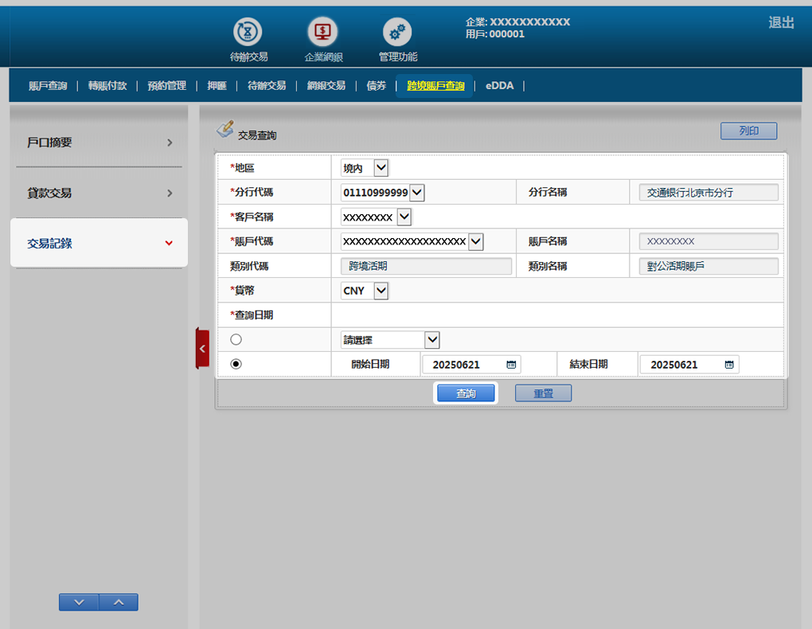Click the 用戶: 000001 text
Screen dimensions: 812x629
tap(495, 34)
